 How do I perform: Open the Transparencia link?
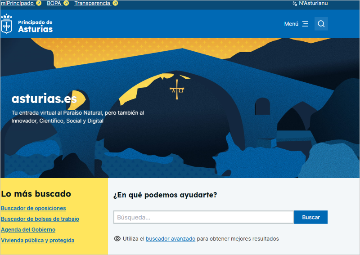coord(92,3)
